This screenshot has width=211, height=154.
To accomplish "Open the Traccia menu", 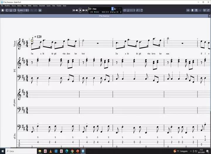I will point(13,6).
